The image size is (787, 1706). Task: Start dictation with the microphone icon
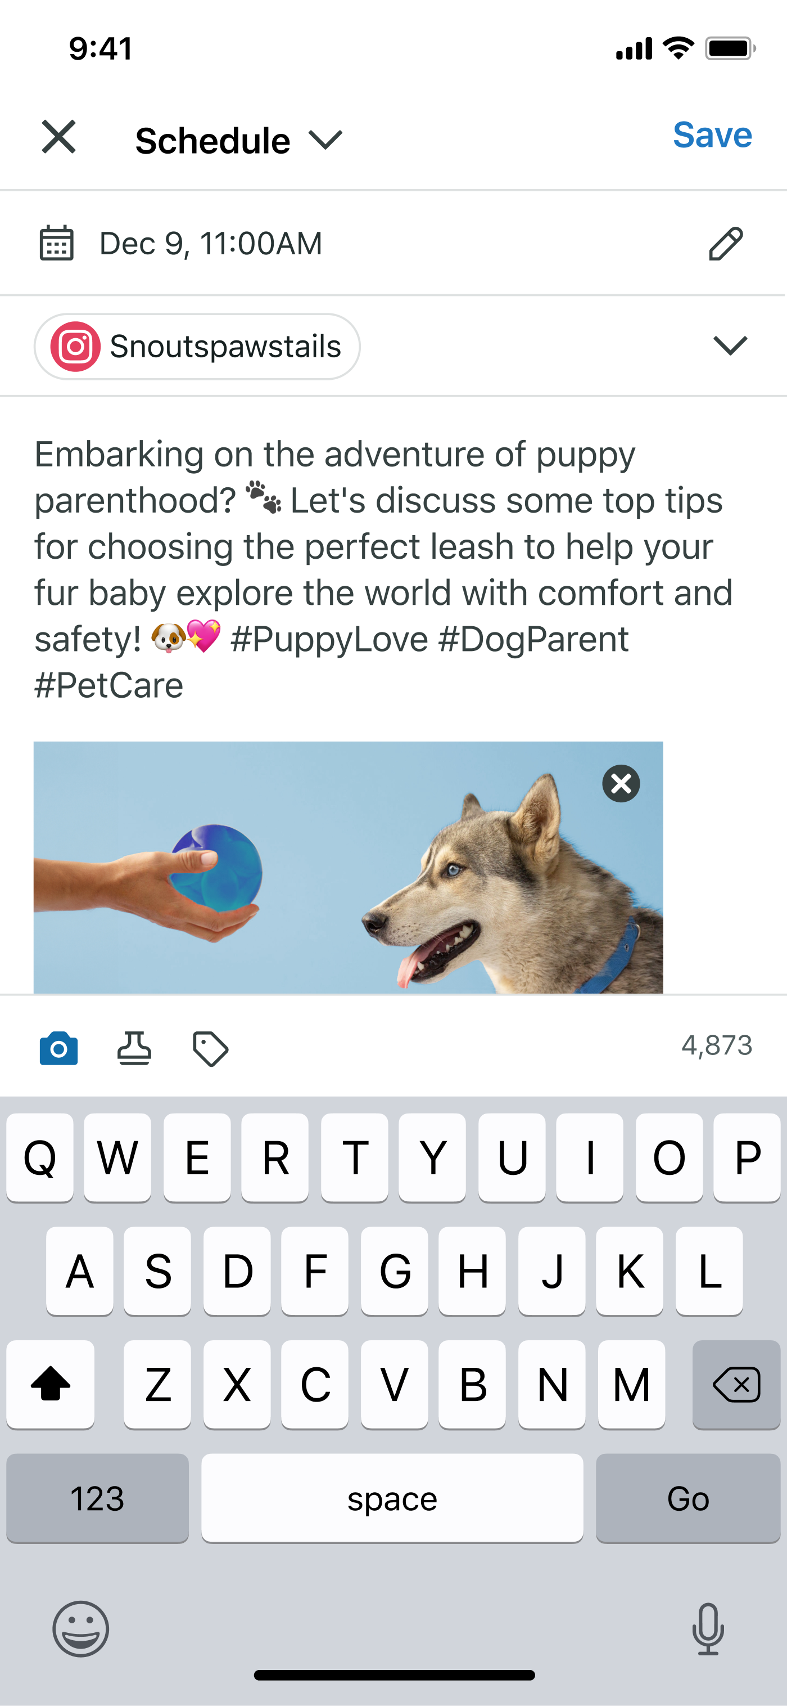(x=708, y=1628)
